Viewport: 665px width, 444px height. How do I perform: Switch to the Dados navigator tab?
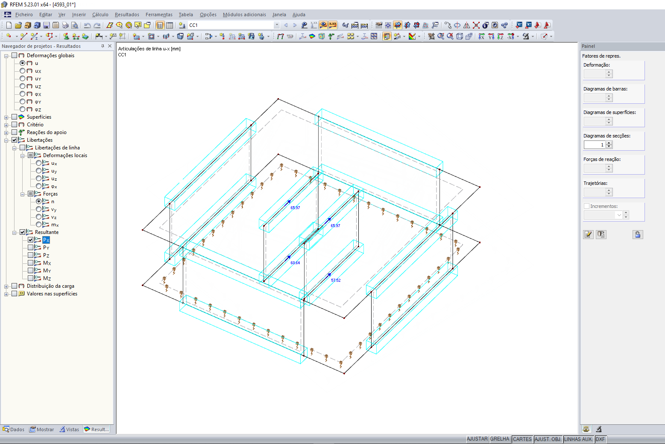point(14,429)
